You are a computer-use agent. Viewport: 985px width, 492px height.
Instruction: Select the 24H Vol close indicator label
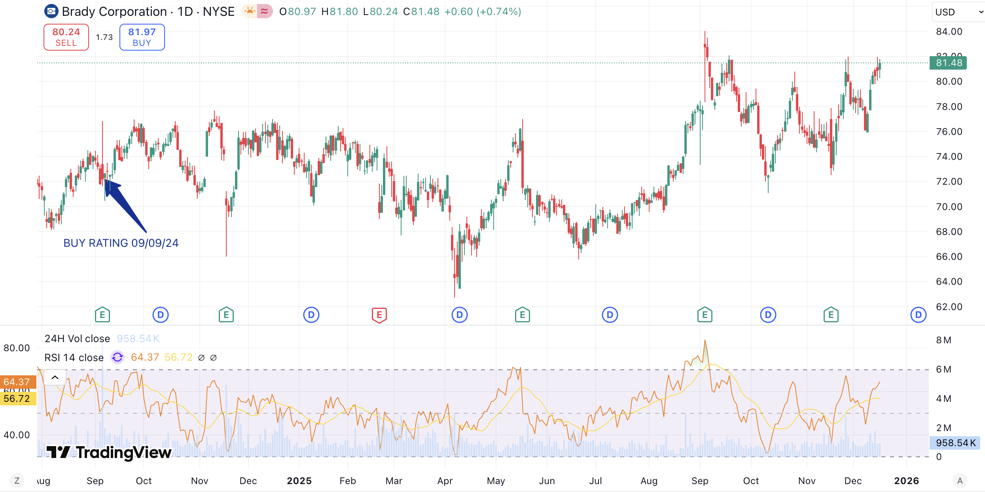coord(77,339)
